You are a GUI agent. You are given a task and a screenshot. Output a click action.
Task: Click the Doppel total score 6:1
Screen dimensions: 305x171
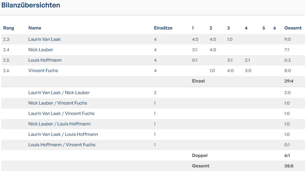(x=287, y=156)
